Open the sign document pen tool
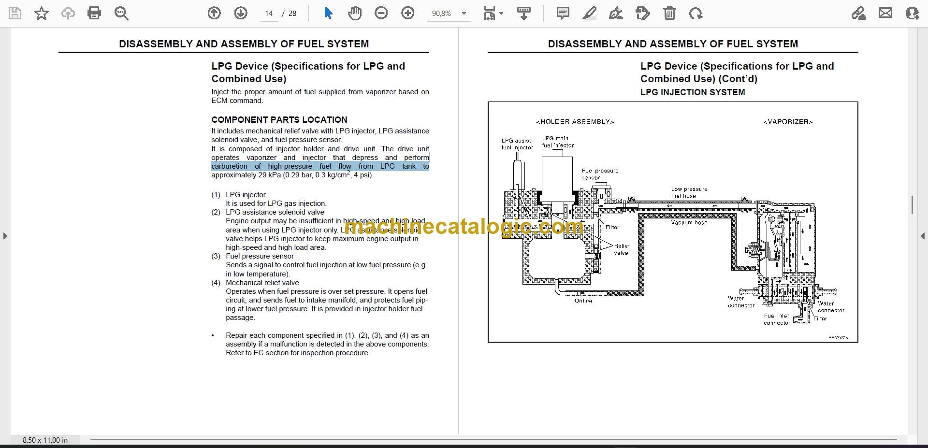Image resolution: width=928 pixels, height=448 pixels. (x=616, y=13)
